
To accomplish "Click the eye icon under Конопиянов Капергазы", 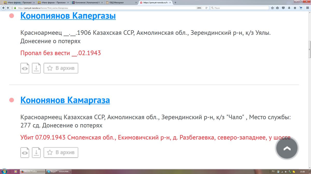I will (25, 68).
